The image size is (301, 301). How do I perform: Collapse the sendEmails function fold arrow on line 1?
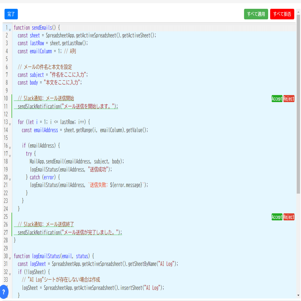coord(10,30)
